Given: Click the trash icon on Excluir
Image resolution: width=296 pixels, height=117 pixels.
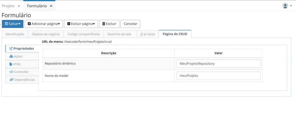Looking at the screenshot, I should click(104, 24).
